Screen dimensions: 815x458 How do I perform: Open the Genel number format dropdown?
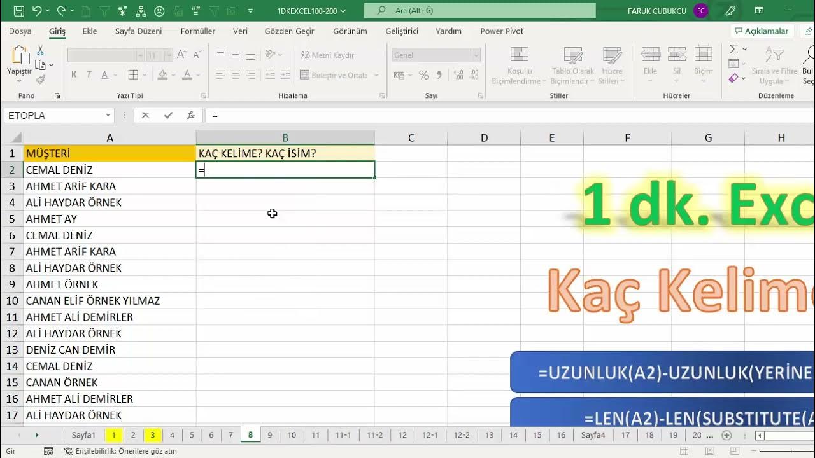[x=476, y=55]
